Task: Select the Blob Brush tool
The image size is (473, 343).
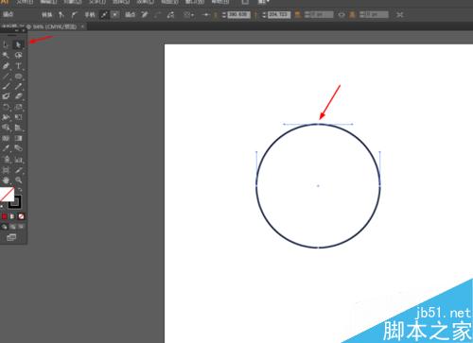Action: click(6, 96)
